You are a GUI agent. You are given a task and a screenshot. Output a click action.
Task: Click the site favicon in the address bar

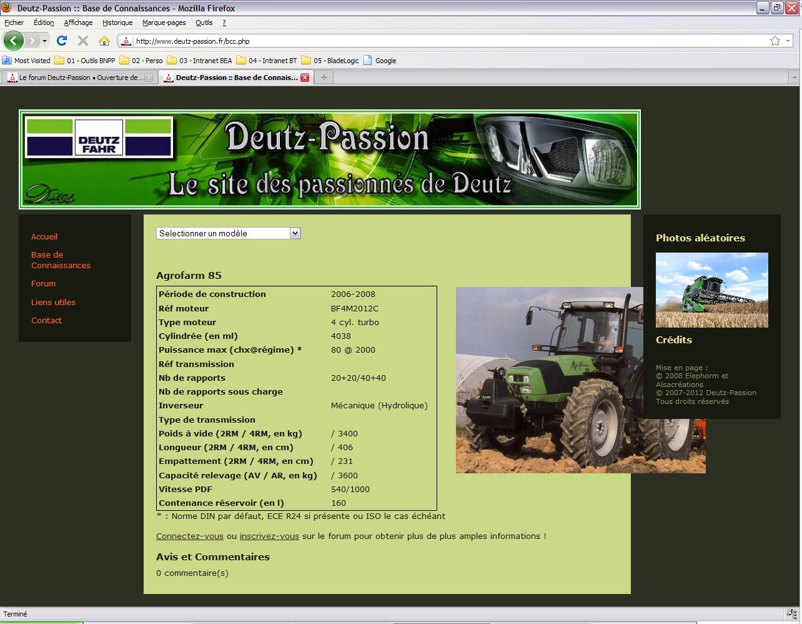click(x=126, y=41)
